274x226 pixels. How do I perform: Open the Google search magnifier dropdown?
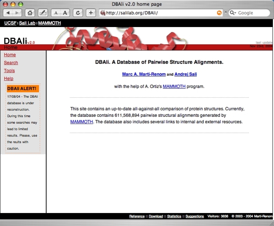(233, 13)
